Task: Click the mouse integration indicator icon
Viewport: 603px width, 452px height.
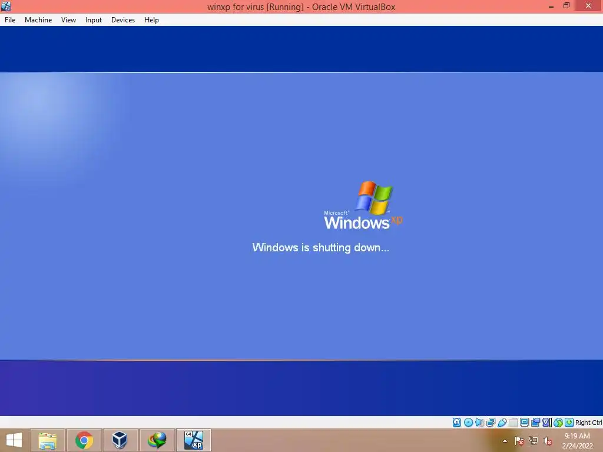Action: tap(558, 423)
